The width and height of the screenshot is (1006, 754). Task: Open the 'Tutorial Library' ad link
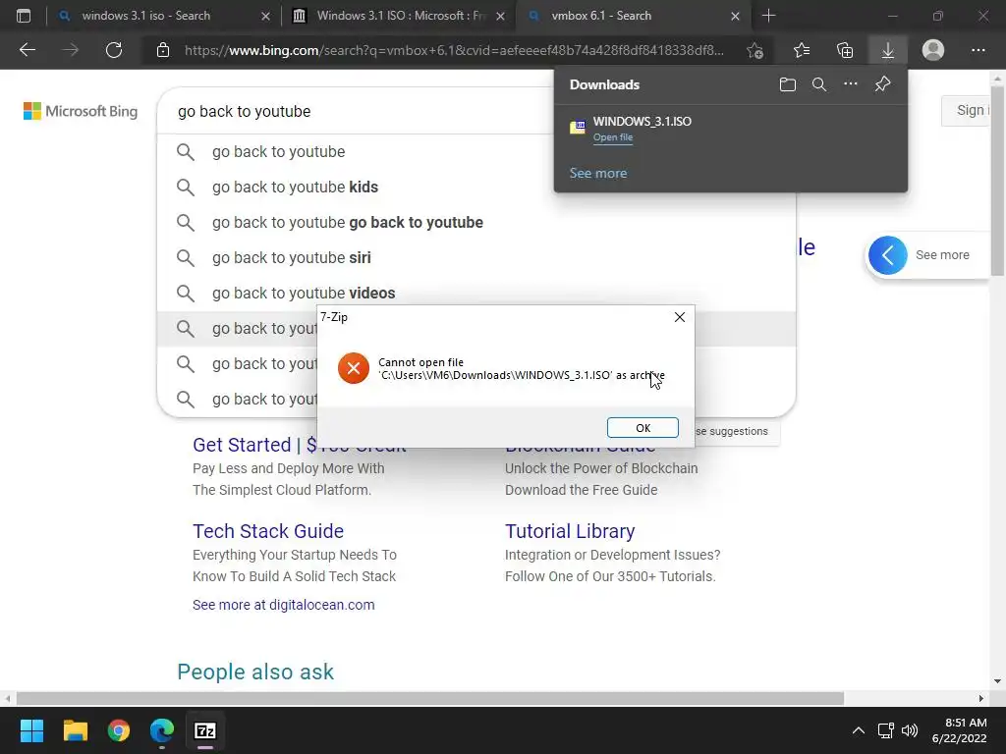570,531
